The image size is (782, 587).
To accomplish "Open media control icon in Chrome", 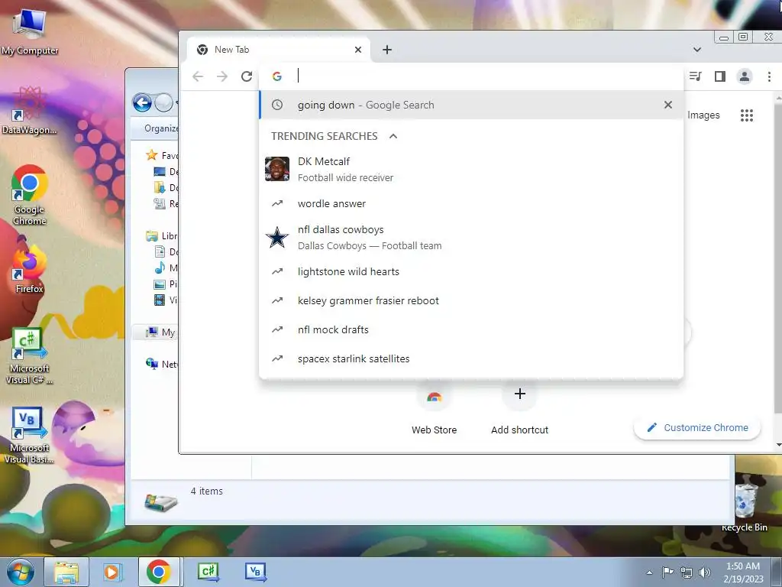I will pyautogui.click(x=695, y=76).
